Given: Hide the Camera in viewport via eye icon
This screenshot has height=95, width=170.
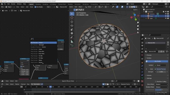Looking at the screenshot, I should pos(166,14).
